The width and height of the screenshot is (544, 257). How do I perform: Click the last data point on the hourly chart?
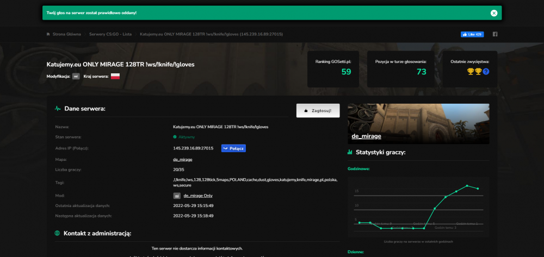(478, 189)
